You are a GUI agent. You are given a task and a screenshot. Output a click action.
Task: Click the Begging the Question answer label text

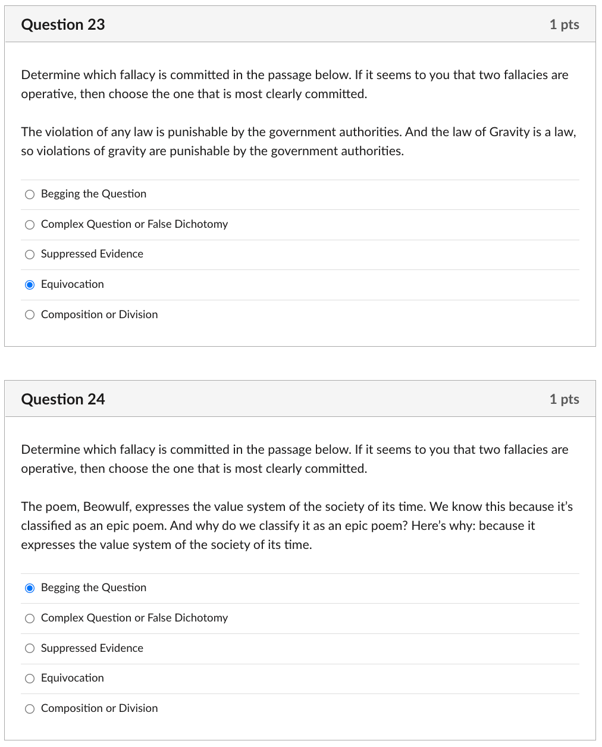(93, 588)
